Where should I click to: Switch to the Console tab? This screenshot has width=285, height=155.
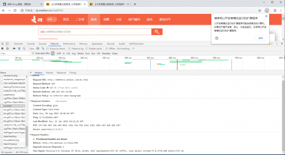[x=31, y=44]
